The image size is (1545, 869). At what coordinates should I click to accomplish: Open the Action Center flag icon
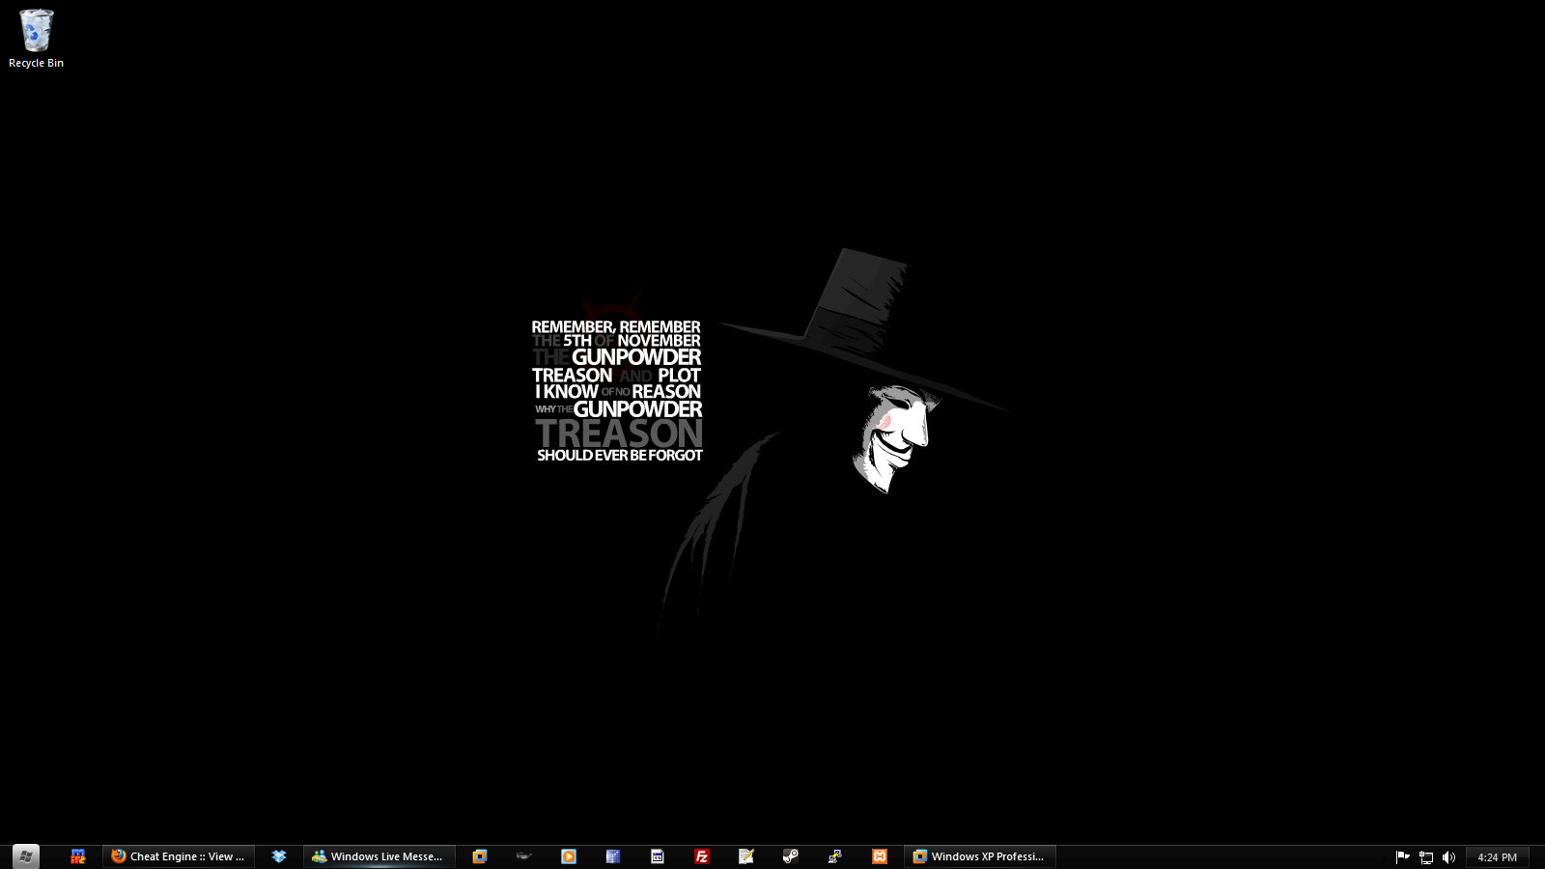1403,857
